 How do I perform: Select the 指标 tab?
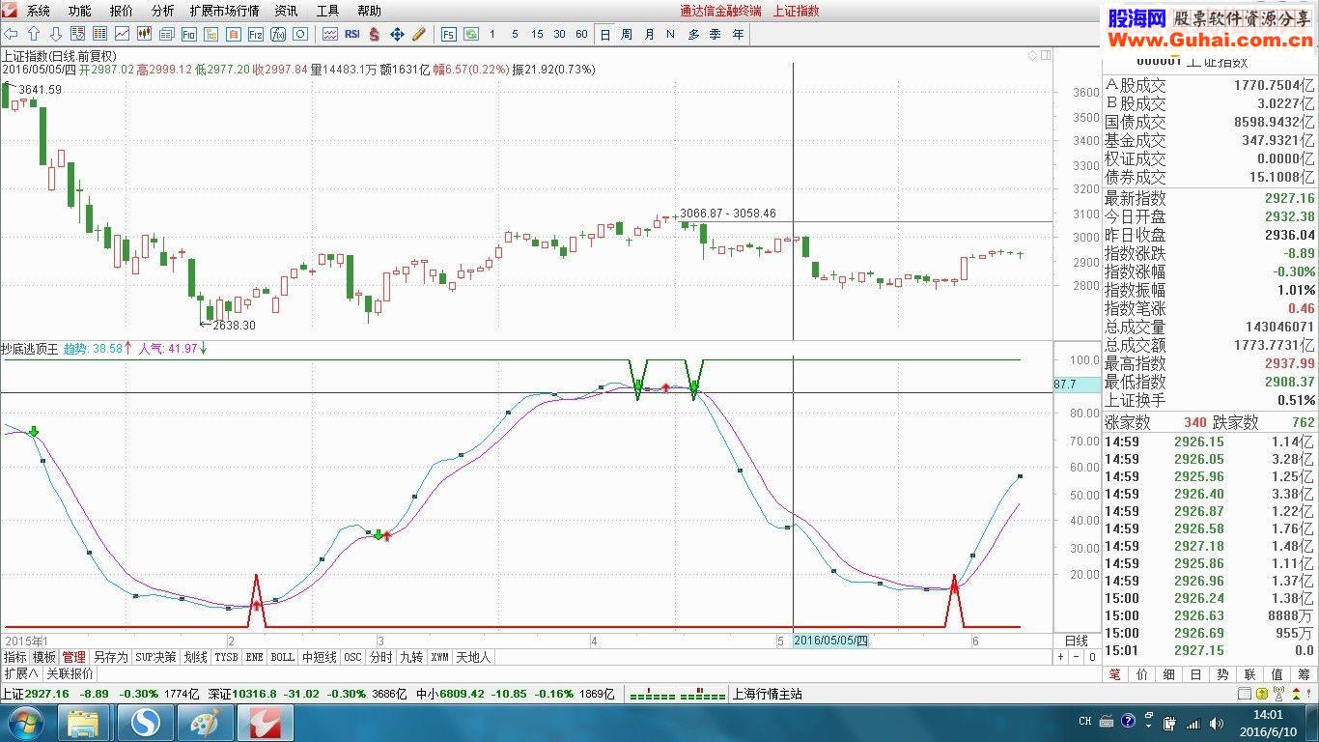14,657
